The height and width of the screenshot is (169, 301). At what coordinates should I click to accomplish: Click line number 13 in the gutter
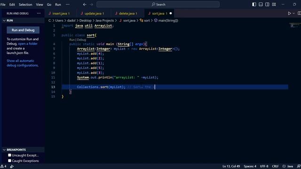pos(53,87)
